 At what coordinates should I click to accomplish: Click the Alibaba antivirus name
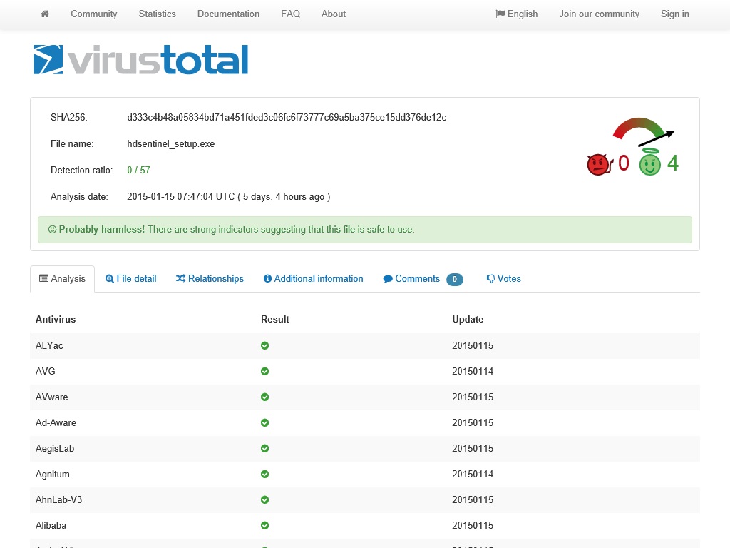click(51, 525)
